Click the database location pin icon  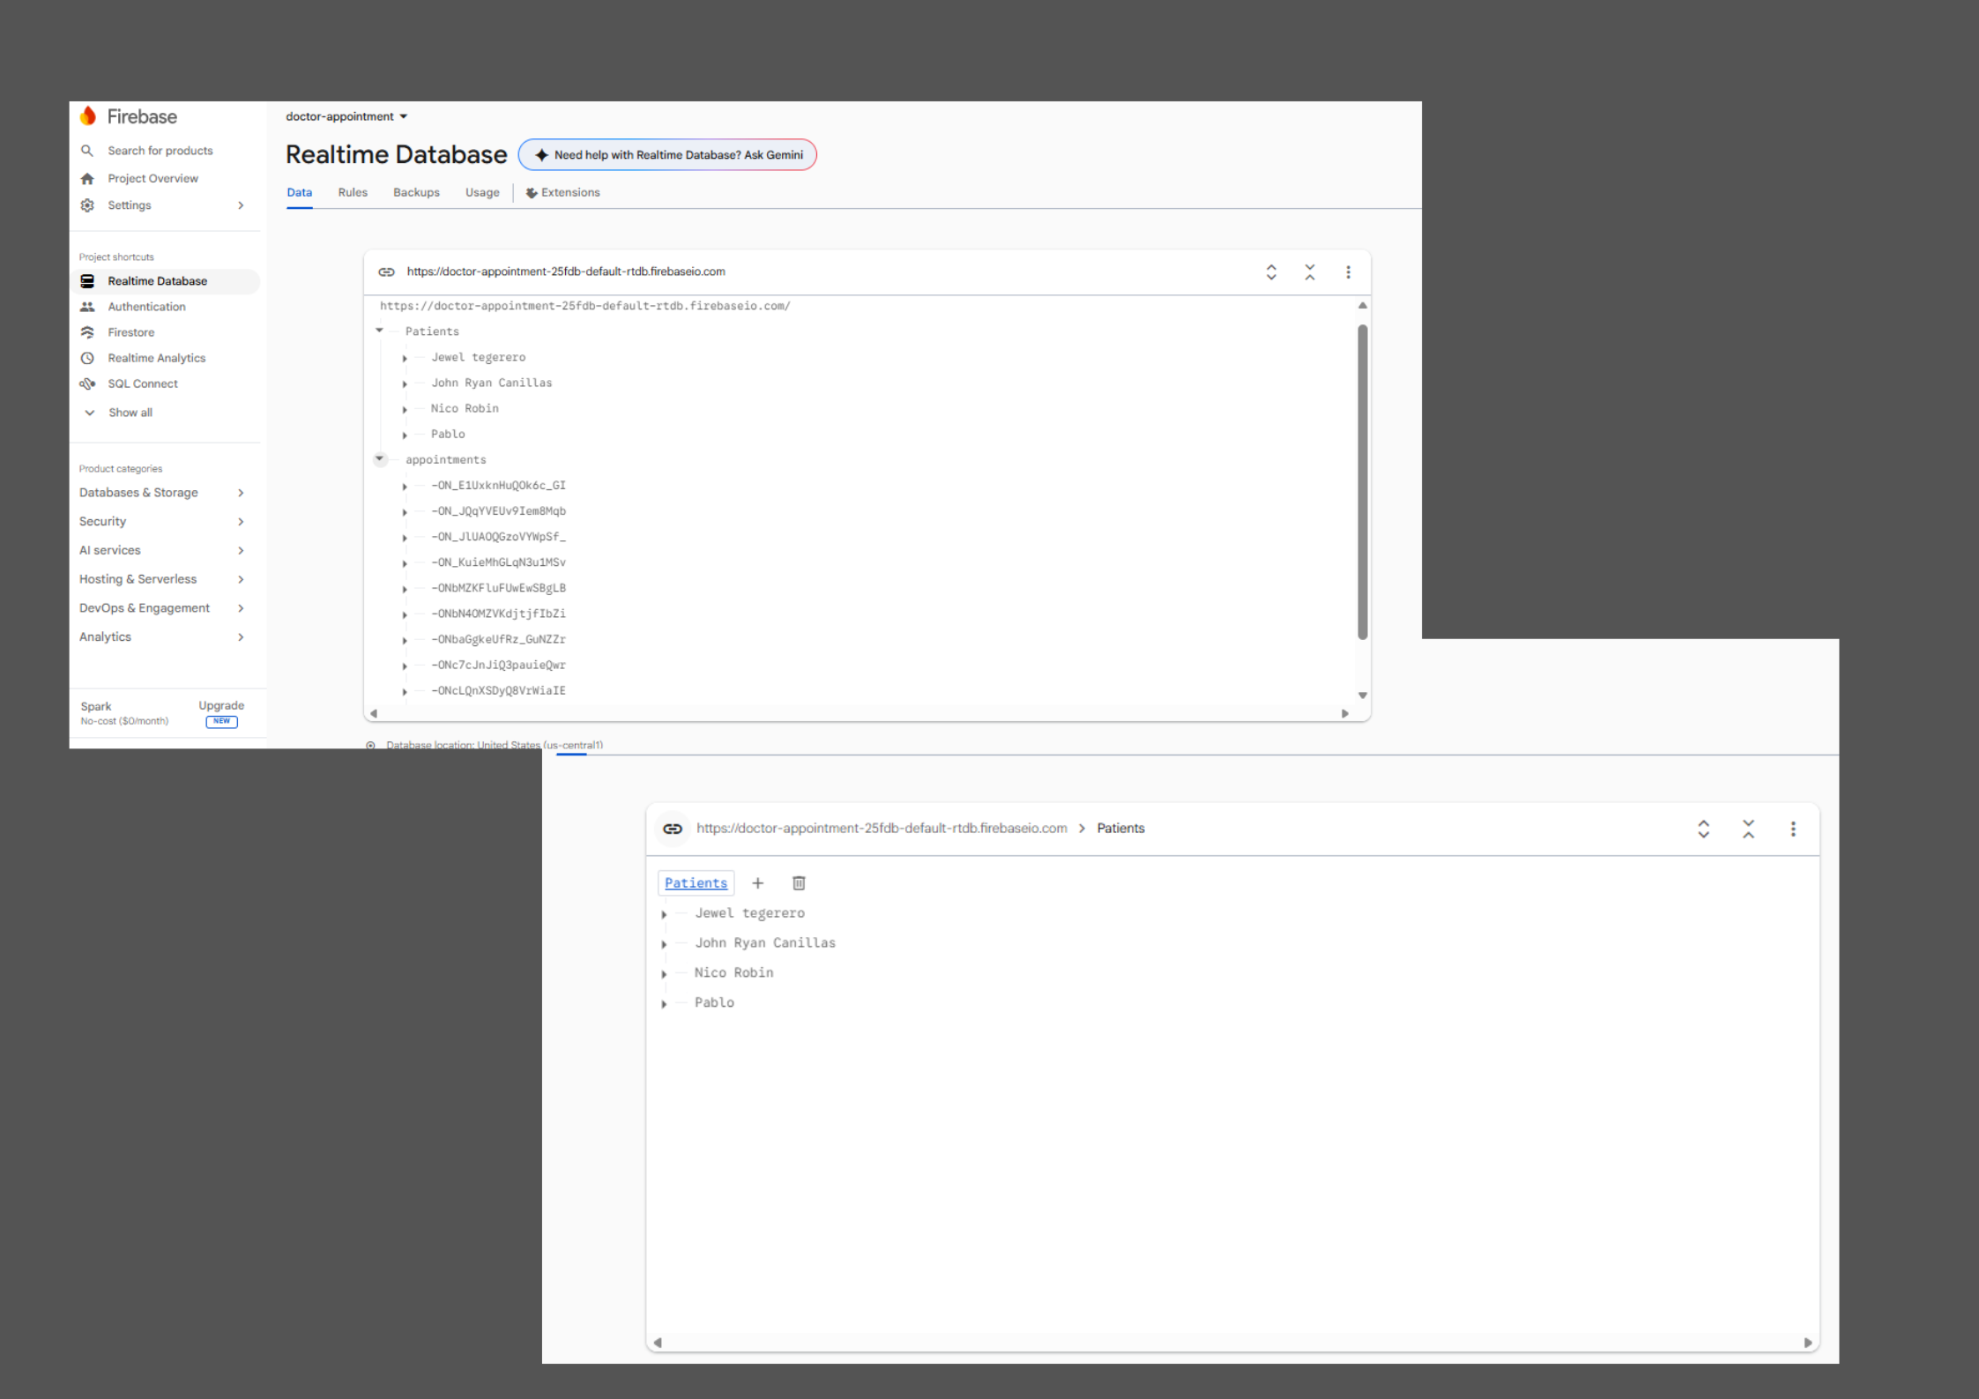pos(371,746)
